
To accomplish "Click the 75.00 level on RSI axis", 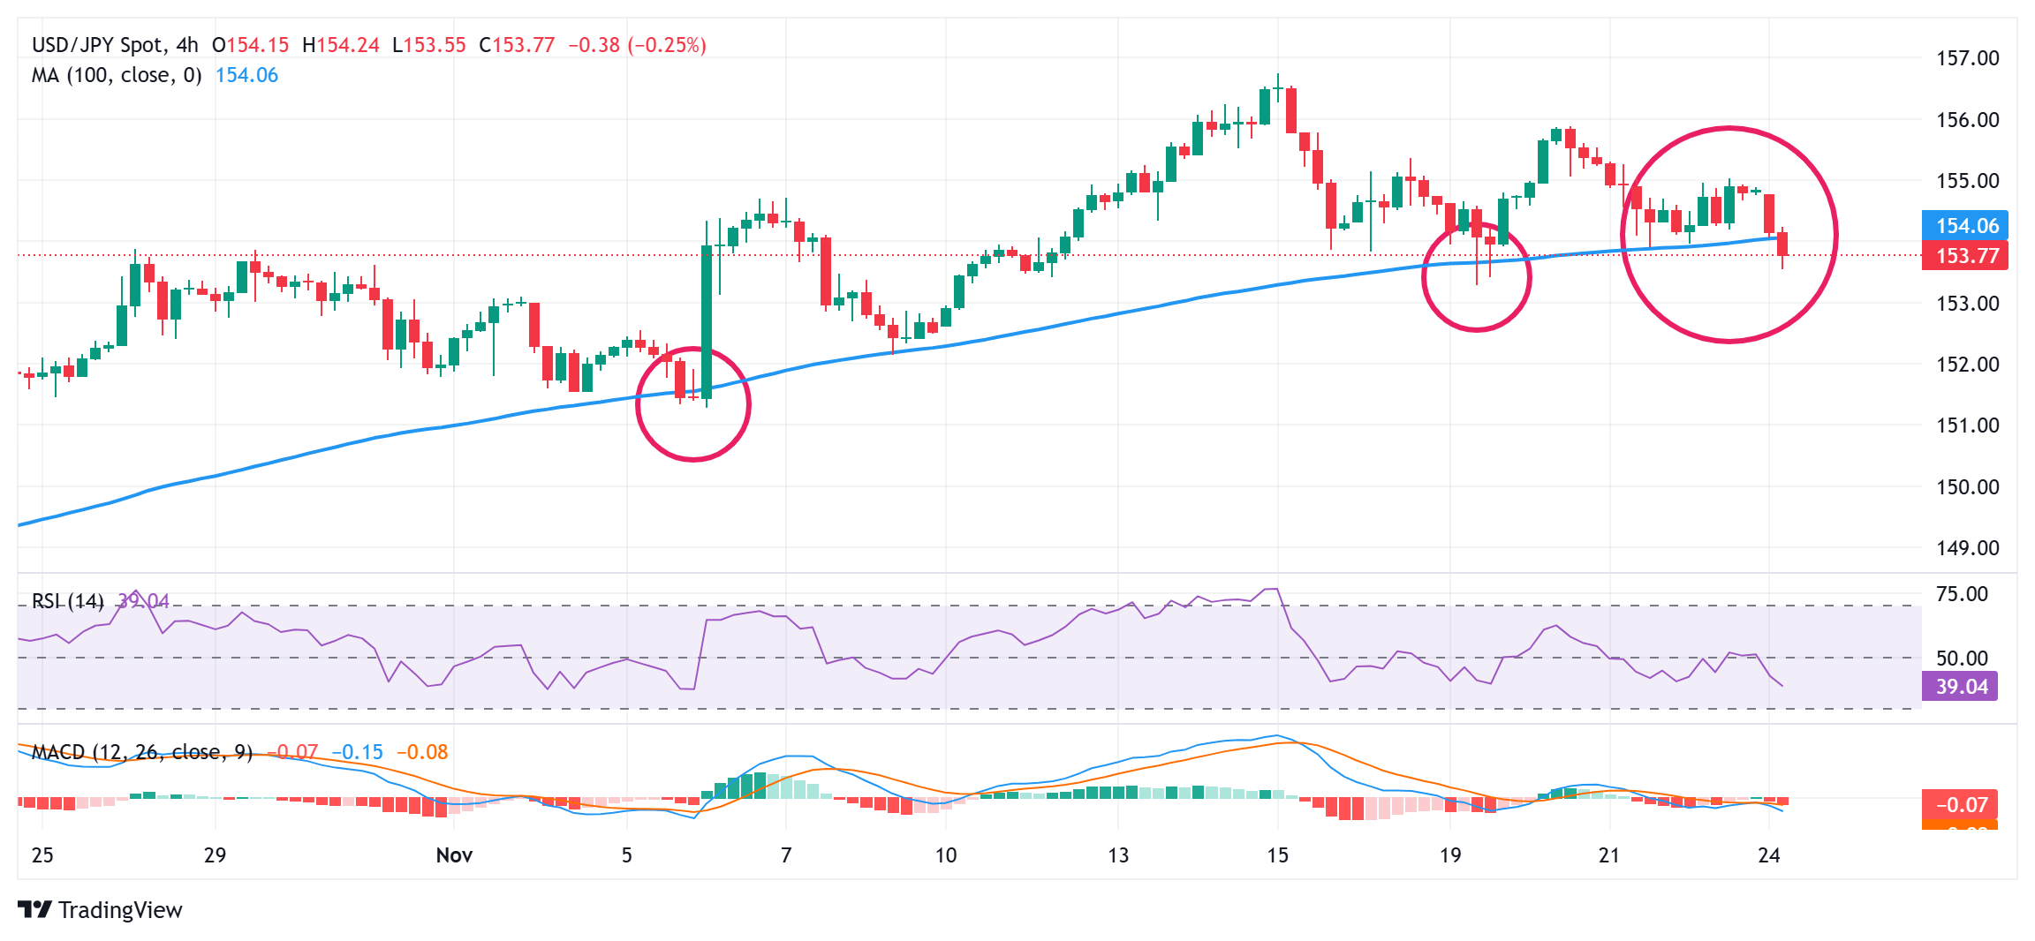I will click(x=1962, y=594).
